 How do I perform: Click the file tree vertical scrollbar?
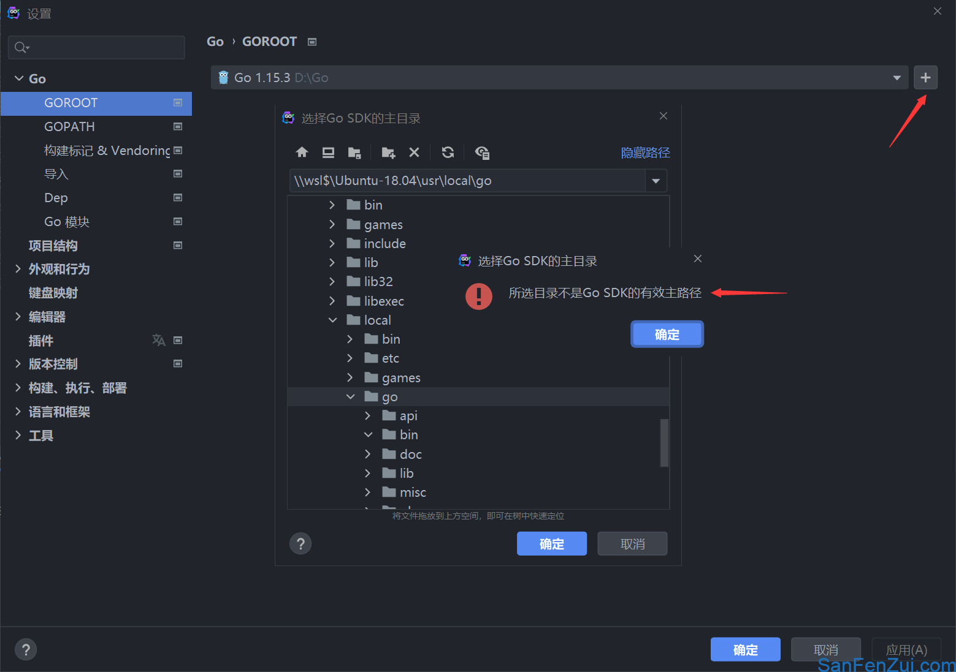tap(664, 442)
